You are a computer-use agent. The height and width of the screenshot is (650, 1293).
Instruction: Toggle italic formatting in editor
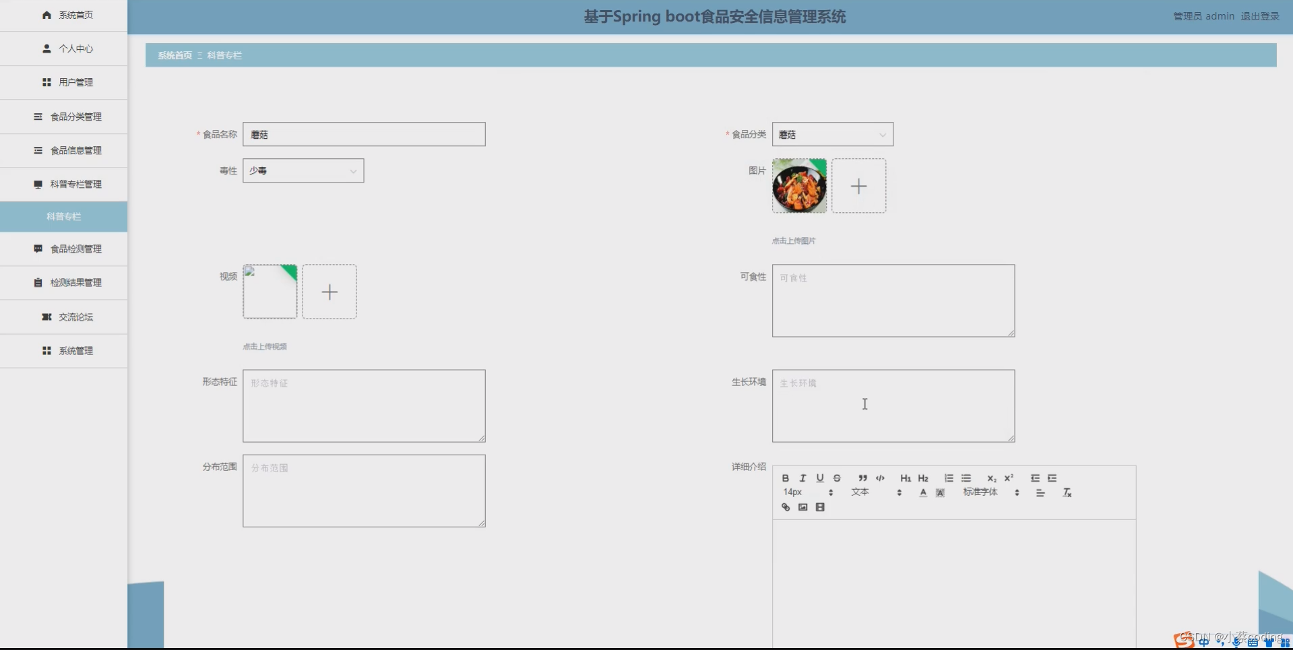pyautogui.click(x=802, y=478)
